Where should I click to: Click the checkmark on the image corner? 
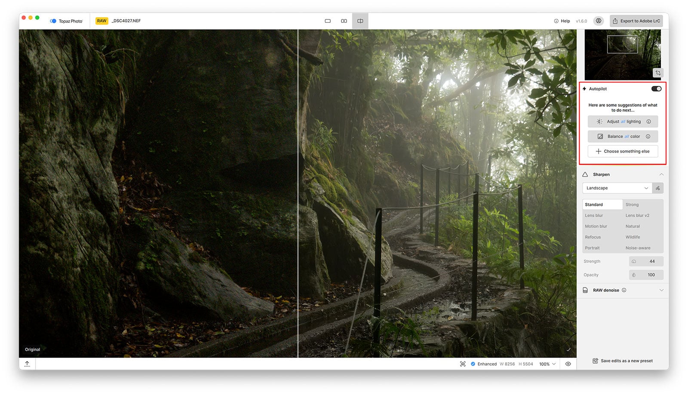coord(568,349)
